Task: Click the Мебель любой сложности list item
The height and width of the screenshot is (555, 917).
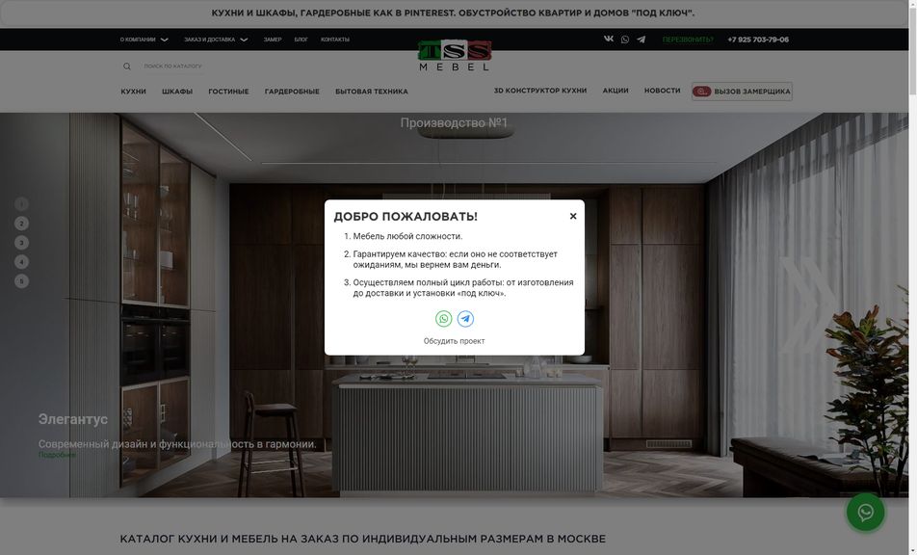Action: point(407,236)
